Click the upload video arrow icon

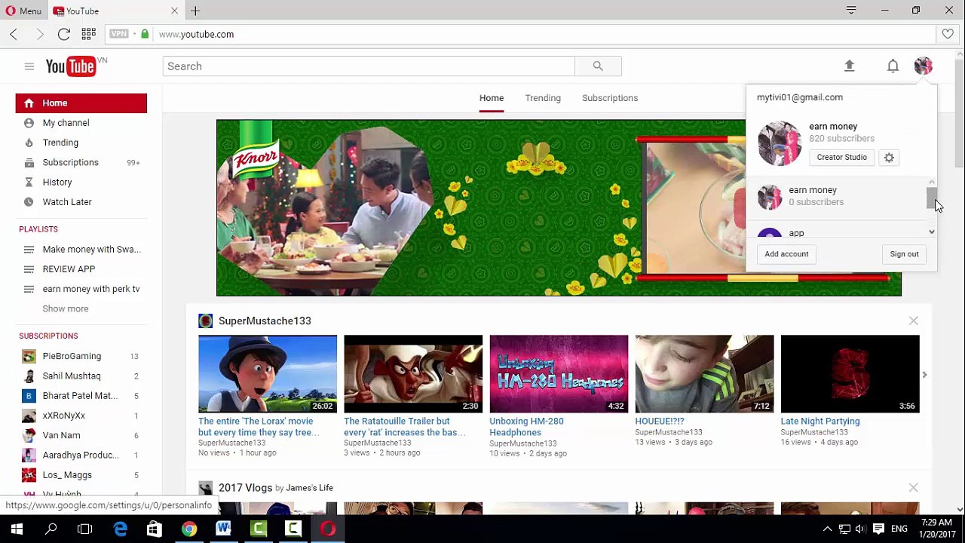pyautogui.click(x=850, y=66)
